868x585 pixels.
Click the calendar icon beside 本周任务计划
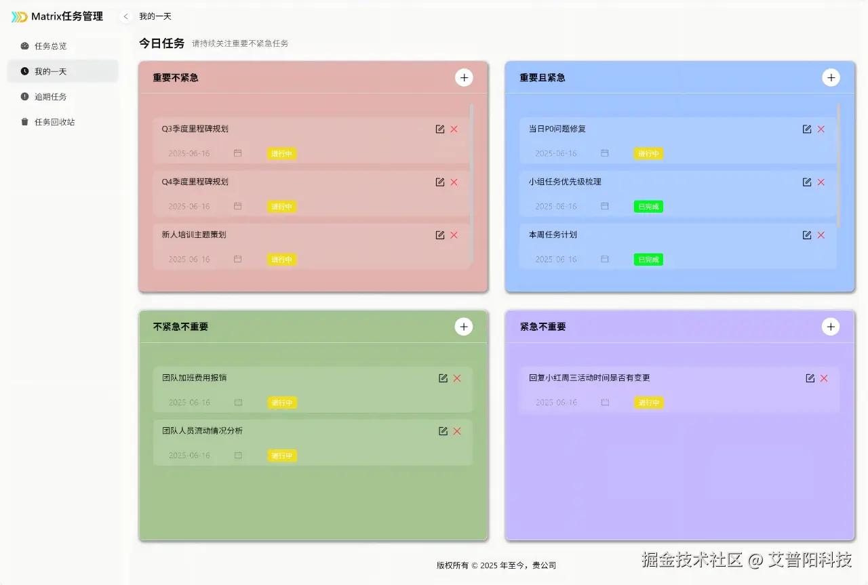point(604,259)
